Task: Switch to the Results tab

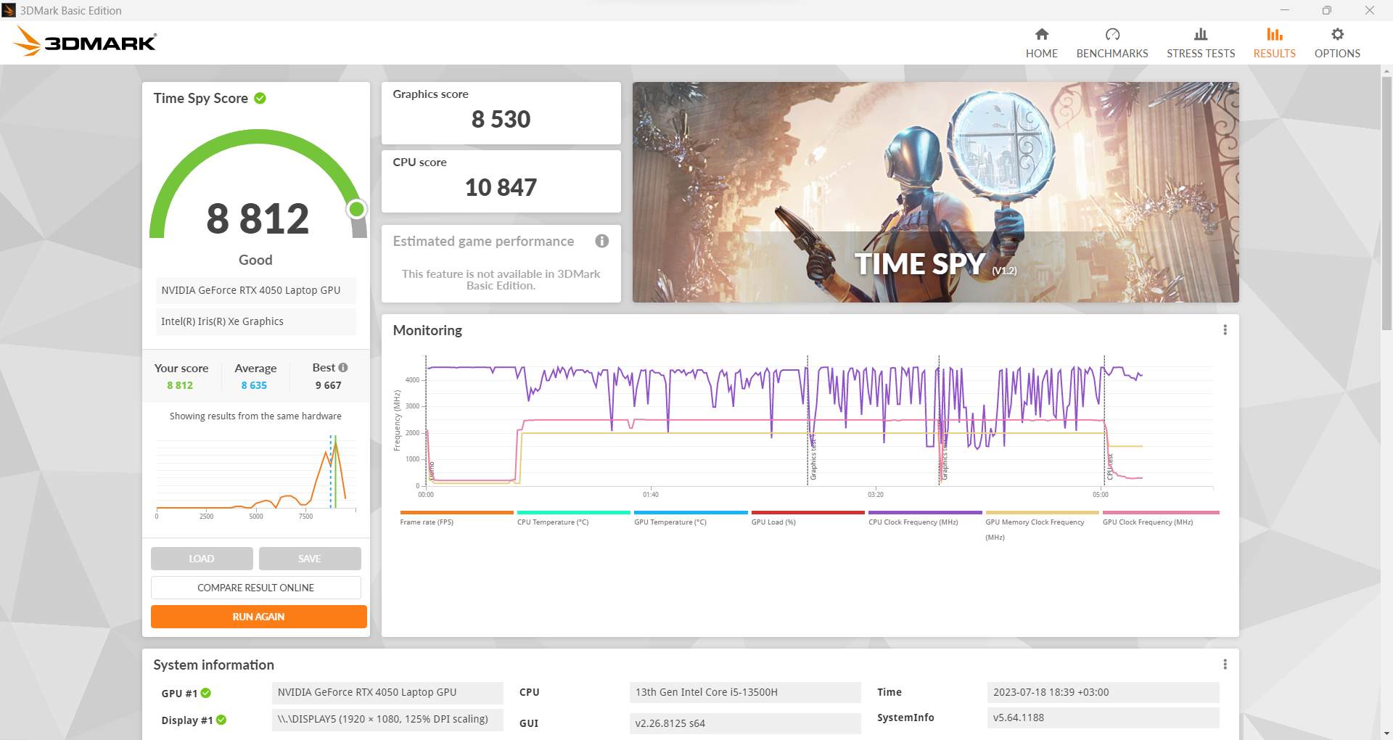Action: (1274, 44)
